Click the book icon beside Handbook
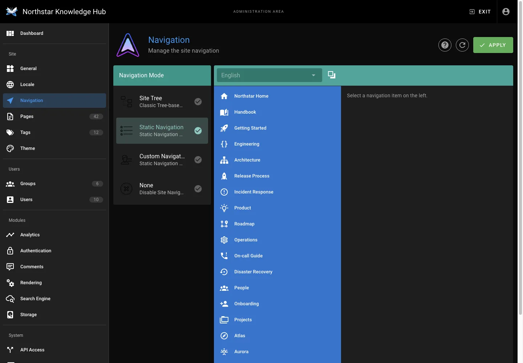Viewport: 523px width, 363px height. [x=224, y=112]
